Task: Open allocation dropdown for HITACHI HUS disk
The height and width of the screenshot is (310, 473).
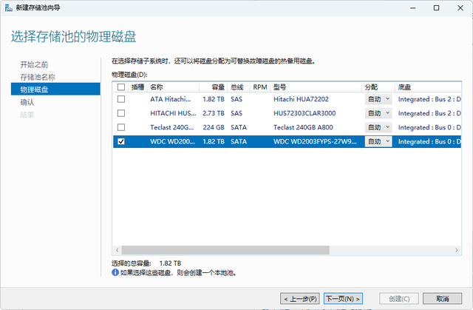Action: tap(378, 113)
